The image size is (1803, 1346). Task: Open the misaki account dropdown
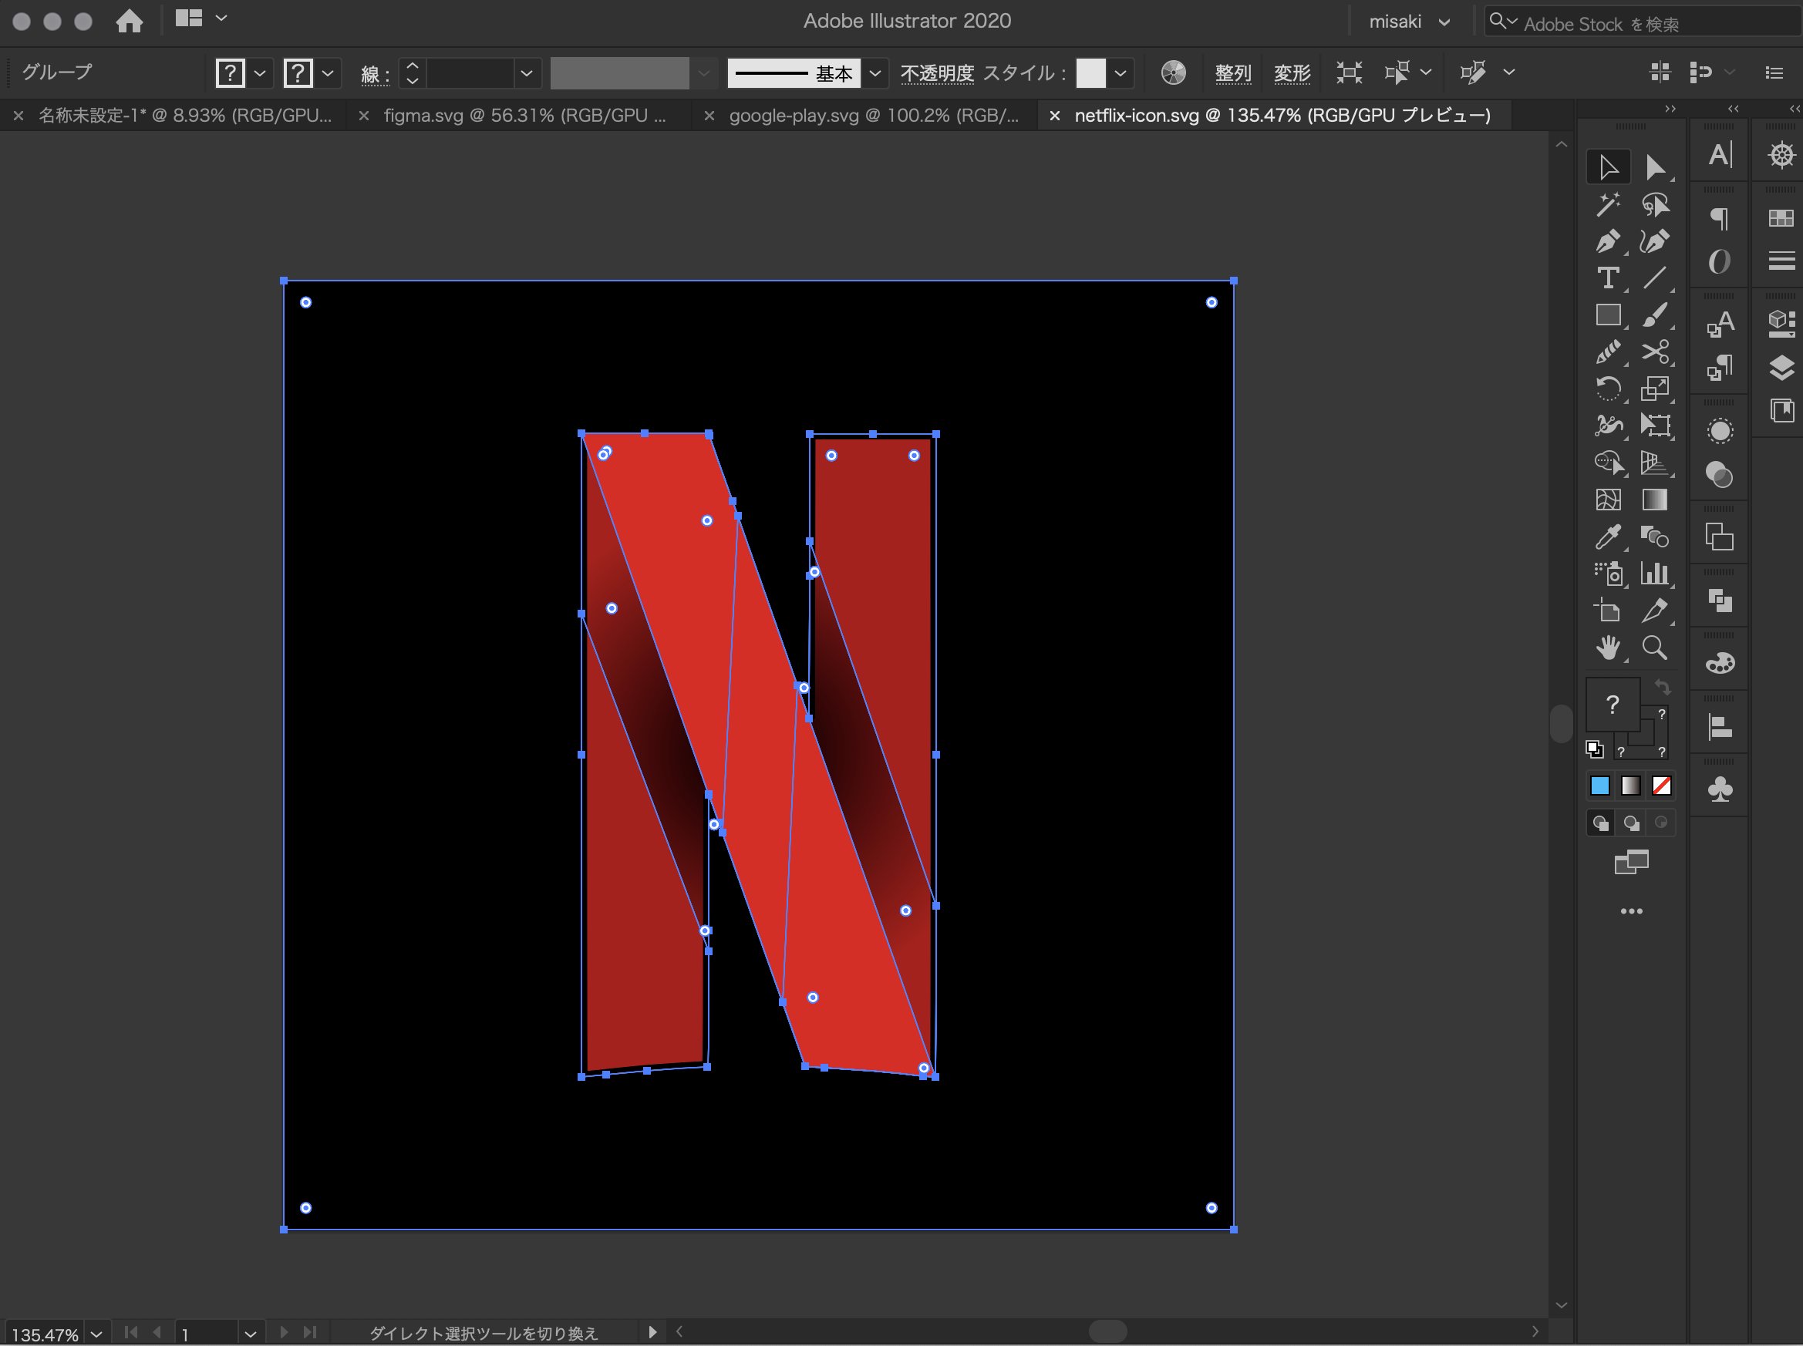[1409, 22]
